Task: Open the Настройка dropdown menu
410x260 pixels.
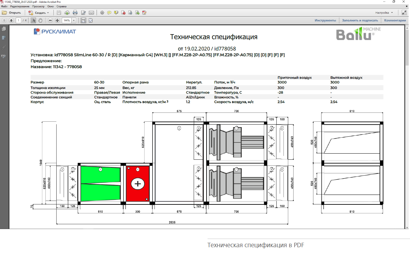Action: [384, 13]
